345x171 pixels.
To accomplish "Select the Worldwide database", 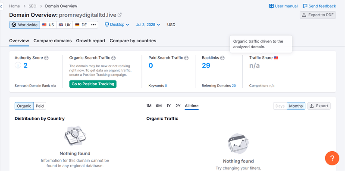I will point(25,25).
